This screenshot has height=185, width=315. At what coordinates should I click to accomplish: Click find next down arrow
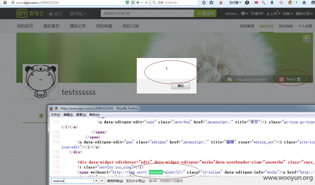click(x=102, y=181)
